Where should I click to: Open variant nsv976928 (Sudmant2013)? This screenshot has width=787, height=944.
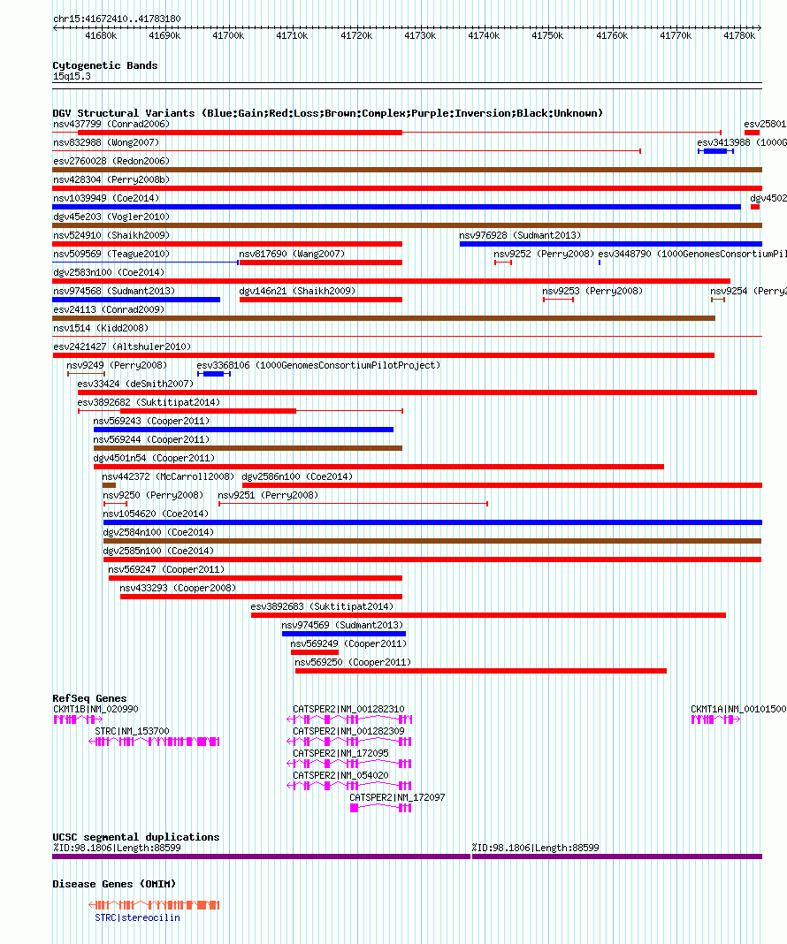point(520,235)
